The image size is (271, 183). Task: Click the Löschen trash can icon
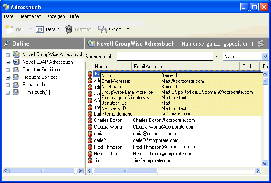pyautogui.click(x=68, y=29)
